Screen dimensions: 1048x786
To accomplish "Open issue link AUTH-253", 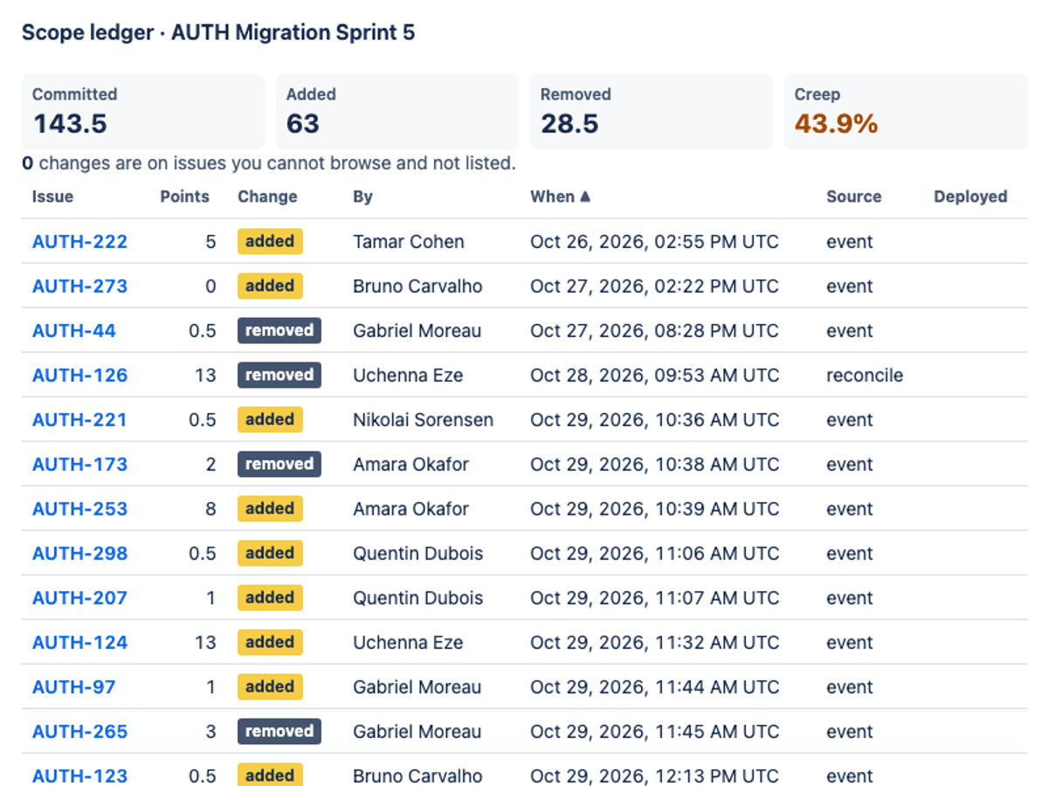I will 79,509.
